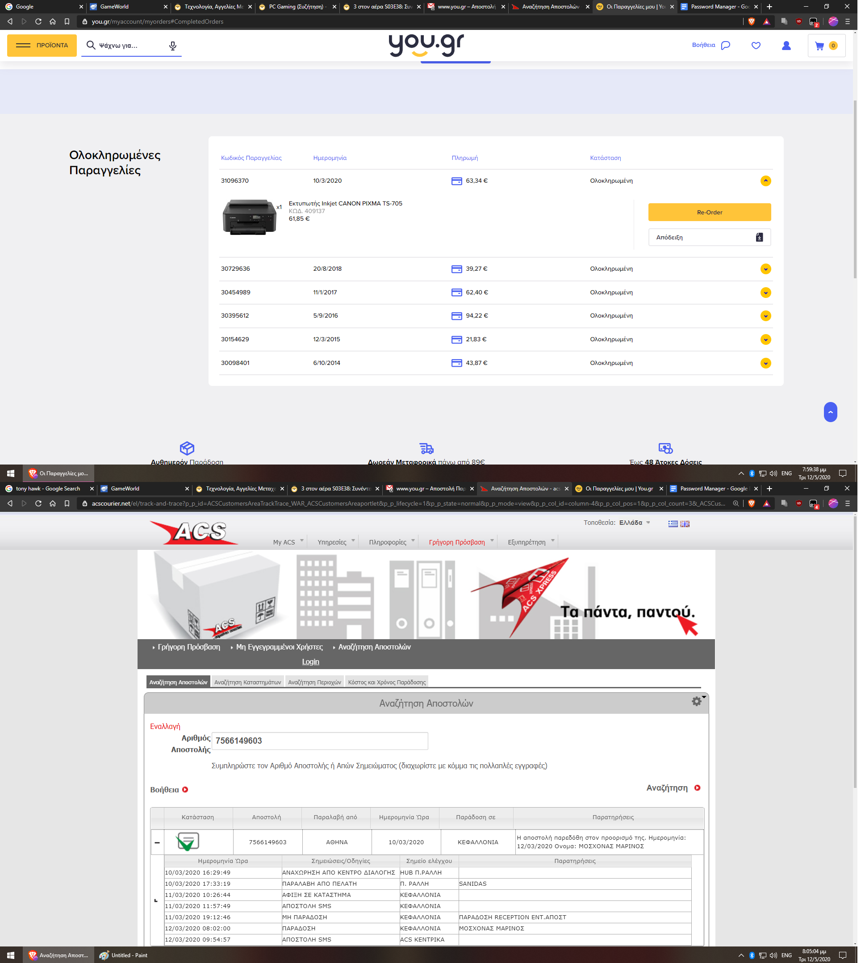Image resolution: width=861 pixels, height=963 pixels.
Task: Open Αναζήτηση Καταστημάτων tab
Action: 247,682
